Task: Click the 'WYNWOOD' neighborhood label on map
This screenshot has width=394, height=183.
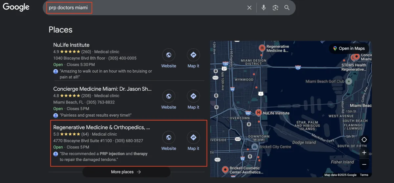Action: (x=244, y=80)
